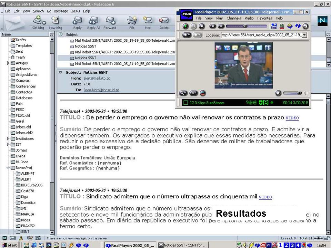The width and height of the screenshot is (331, 248).
Task: Open the RealPlayer Favorites menu
Action: coord(264,18)
